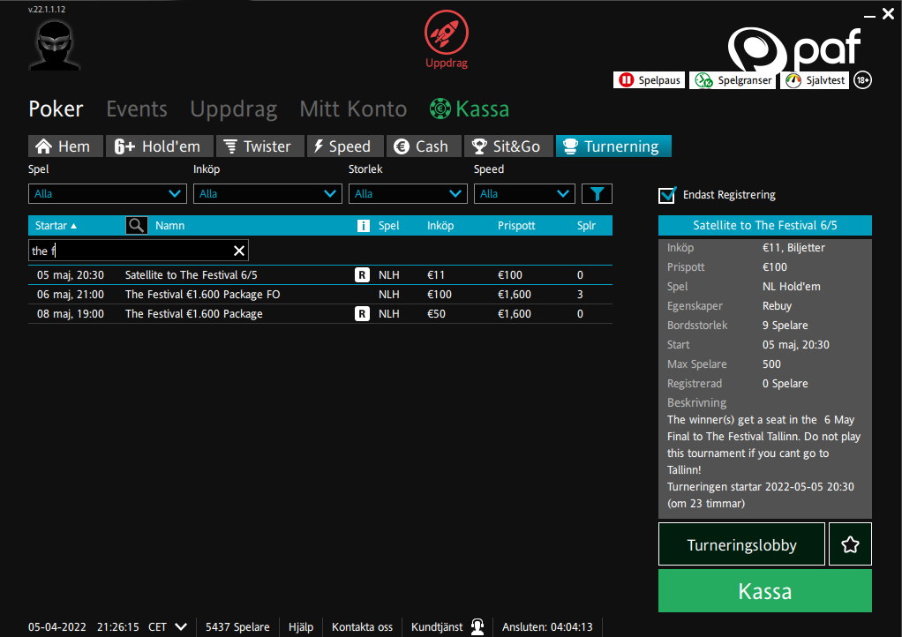The height and width of the screenshot is (637, 902).
Task: Minimize the Paf poker window
Action: (869, 16)
